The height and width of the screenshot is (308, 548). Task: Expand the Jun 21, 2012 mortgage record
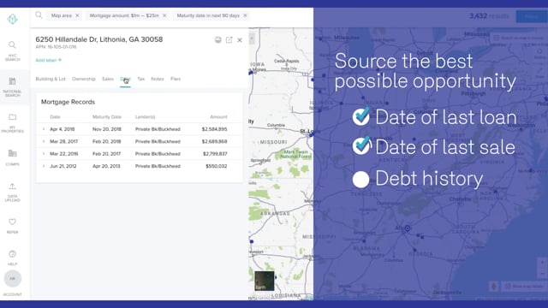44,166
